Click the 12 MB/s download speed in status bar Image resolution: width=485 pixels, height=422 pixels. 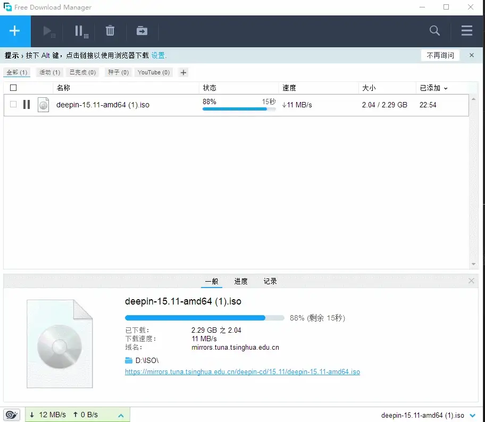pyautogui.click(x=48, y=415)
